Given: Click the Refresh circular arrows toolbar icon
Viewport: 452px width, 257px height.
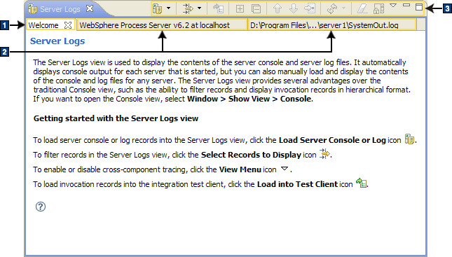Looking at the screenshot, I should click(x=332, y=8).
